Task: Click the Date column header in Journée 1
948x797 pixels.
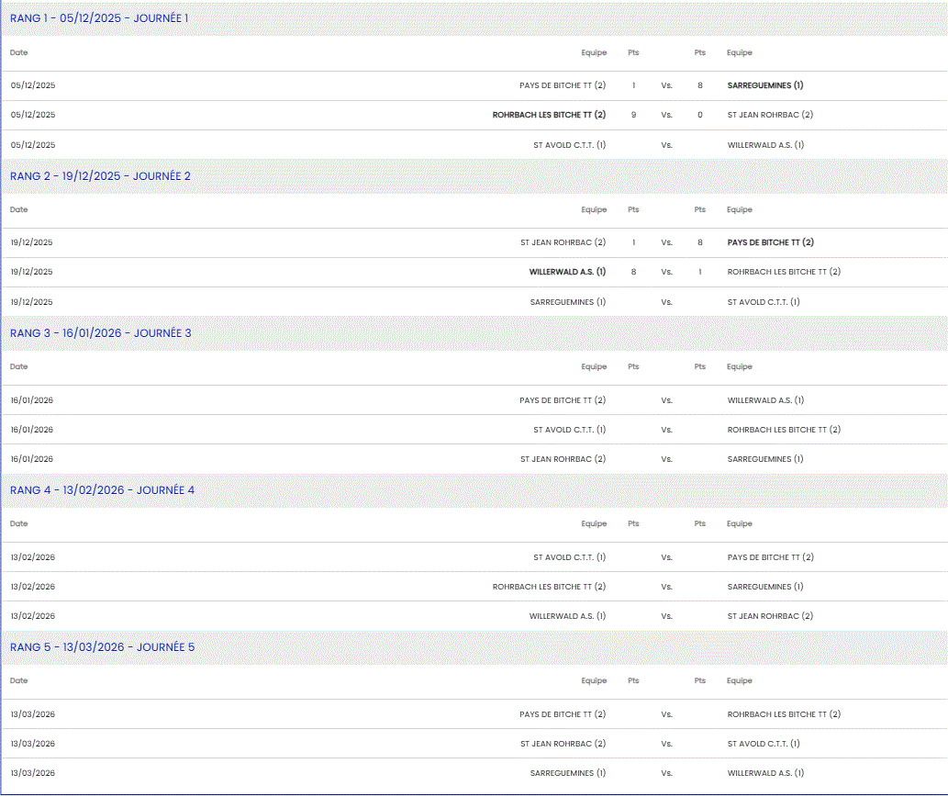Action: click(x=19, y=52)
